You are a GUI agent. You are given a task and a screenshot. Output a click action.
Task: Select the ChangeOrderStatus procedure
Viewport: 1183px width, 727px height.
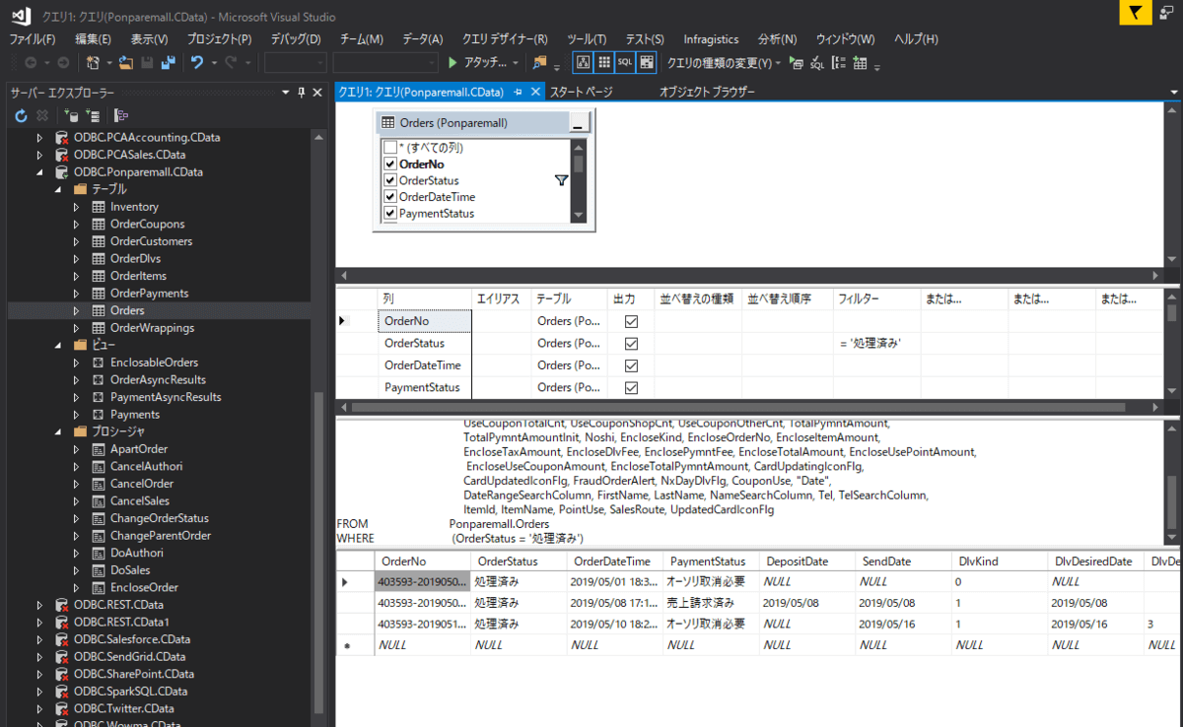[x=159, y=518]
